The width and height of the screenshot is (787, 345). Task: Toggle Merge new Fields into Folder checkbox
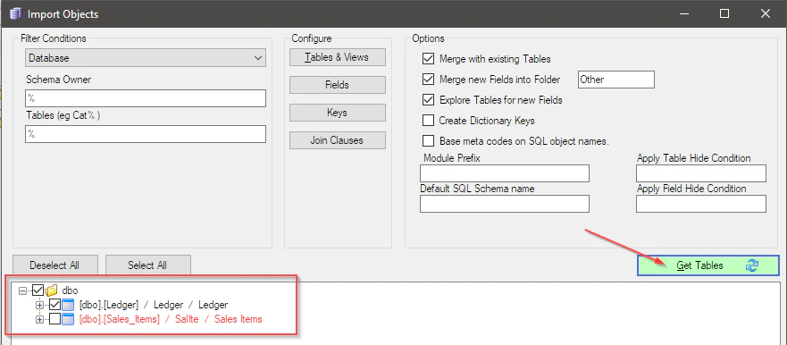(x=428, y=80)
